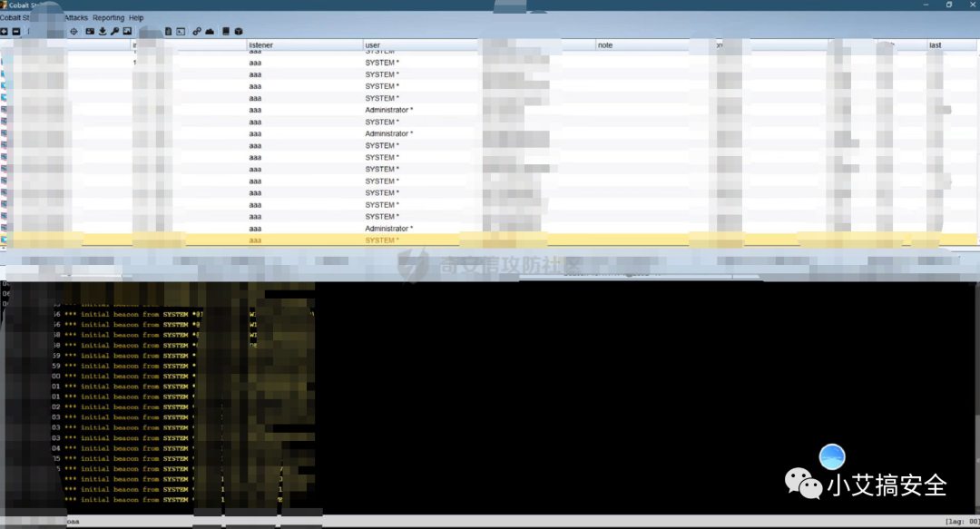The width and height of the screenshot is (980, 529).
Task: Click the console line starting with 04
Action: click(123, 448)
